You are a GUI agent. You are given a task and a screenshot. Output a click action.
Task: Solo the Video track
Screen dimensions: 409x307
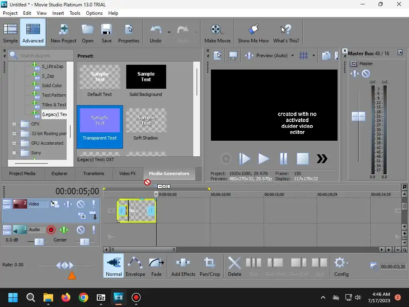click(x=93, y=204)
